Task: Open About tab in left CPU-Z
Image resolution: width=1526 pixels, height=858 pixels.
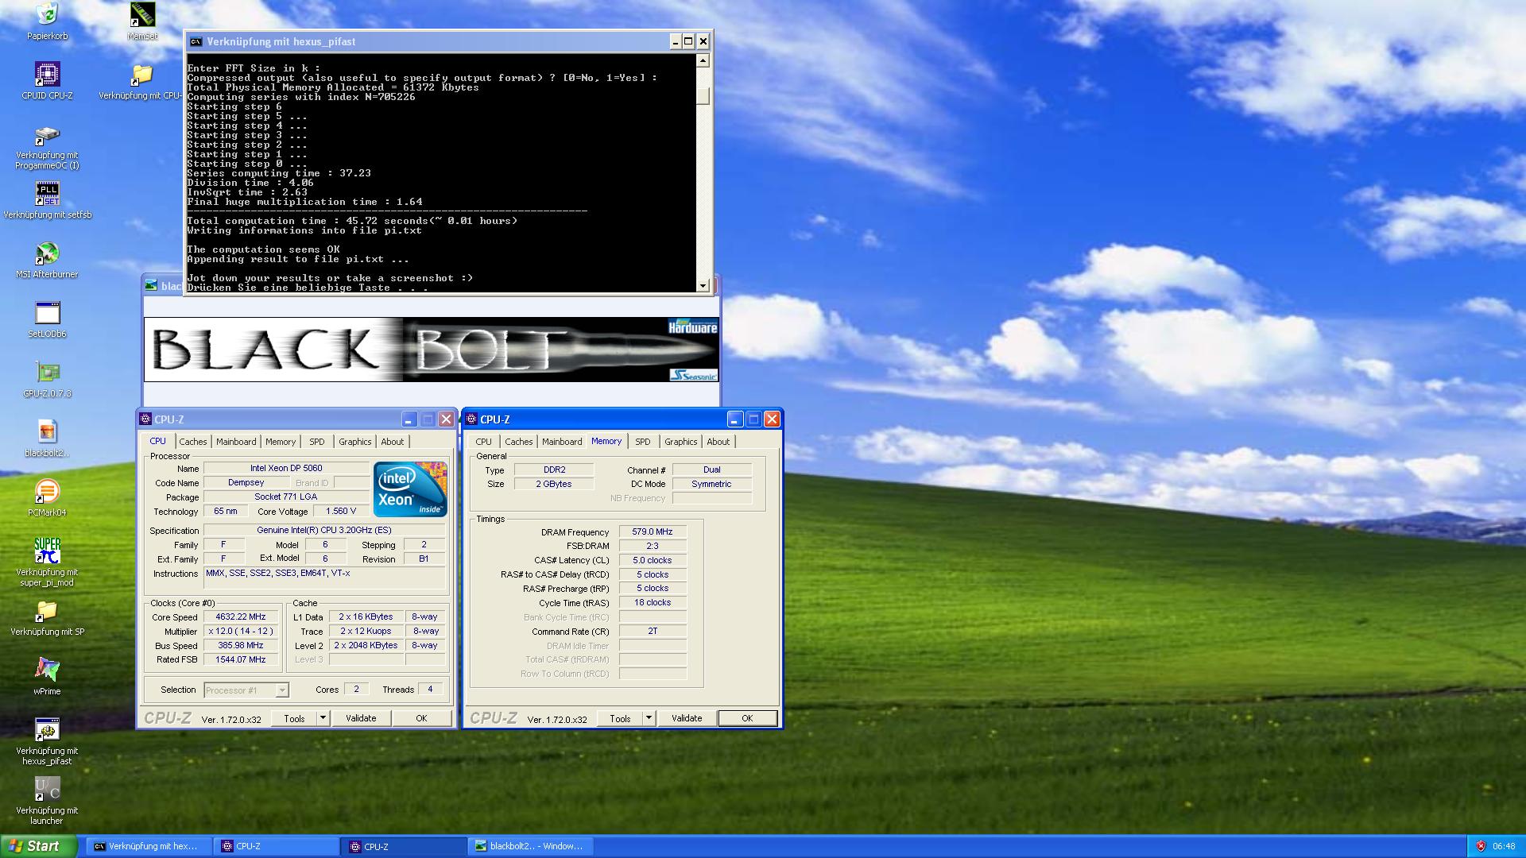Action: (x=392, y=442)
